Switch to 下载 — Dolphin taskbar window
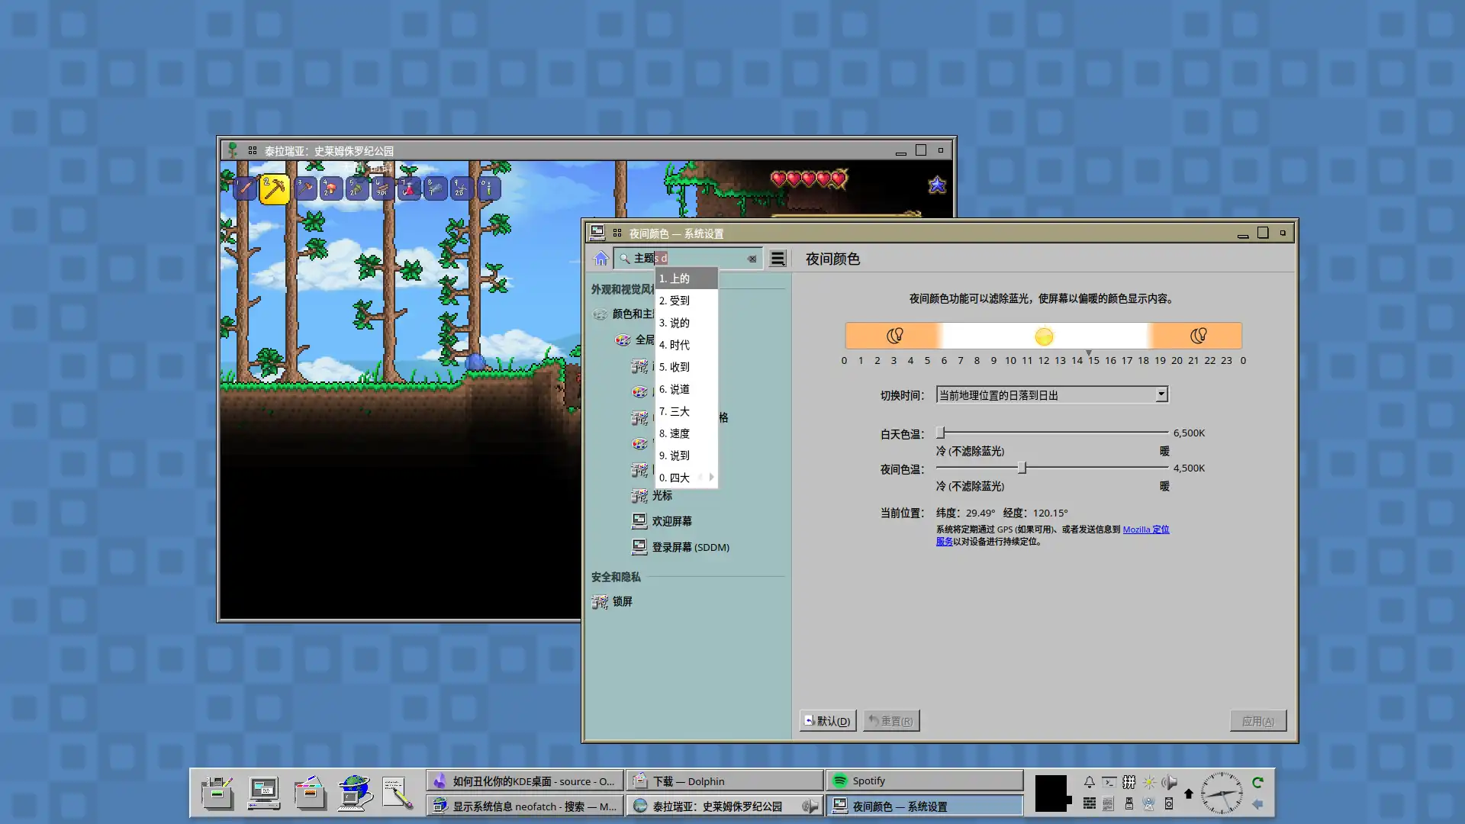 pos(724,781)
